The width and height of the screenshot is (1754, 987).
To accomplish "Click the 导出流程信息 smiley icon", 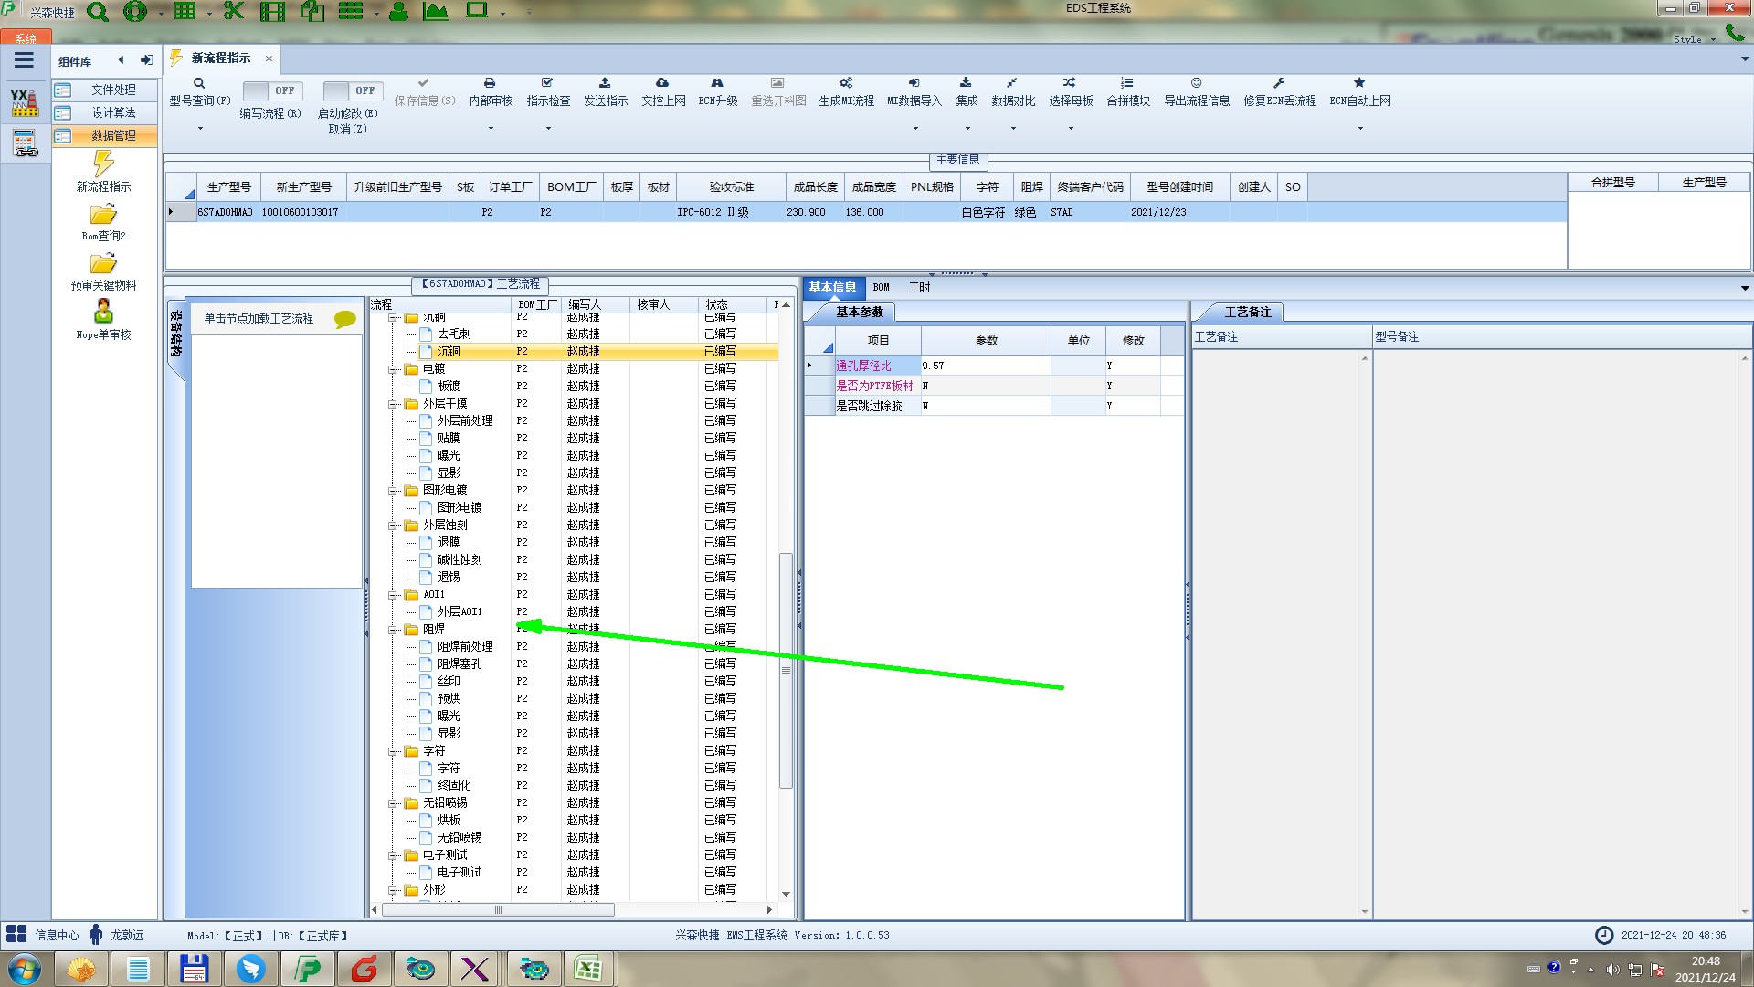I will [1196, 83].
